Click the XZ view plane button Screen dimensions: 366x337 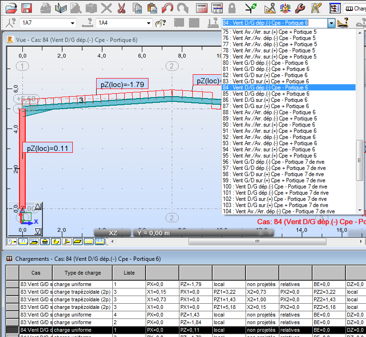click(x=113, y=233)
